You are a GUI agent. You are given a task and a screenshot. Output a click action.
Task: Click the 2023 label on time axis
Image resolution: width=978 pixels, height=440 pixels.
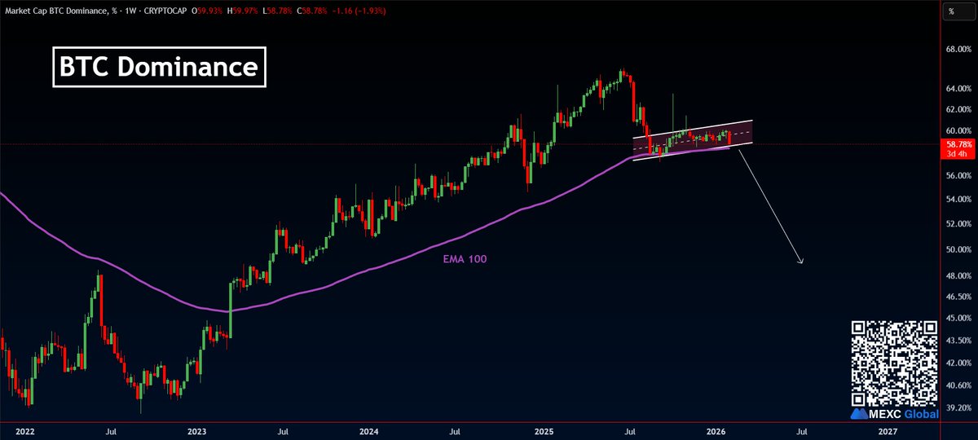tap(196, 430)
